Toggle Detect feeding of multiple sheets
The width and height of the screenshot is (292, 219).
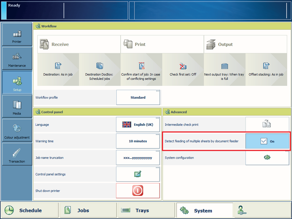(x=267, y=141)
